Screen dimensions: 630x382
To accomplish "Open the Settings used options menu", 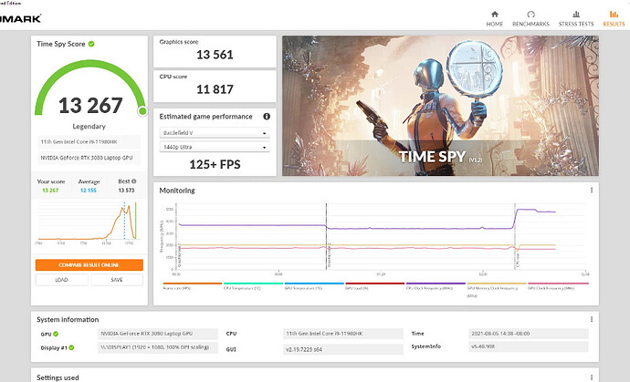I will click(592, 377).
